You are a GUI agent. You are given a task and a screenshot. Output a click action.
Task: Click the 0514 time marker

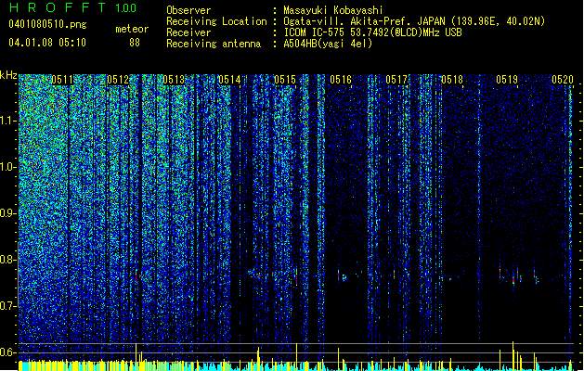229,80
